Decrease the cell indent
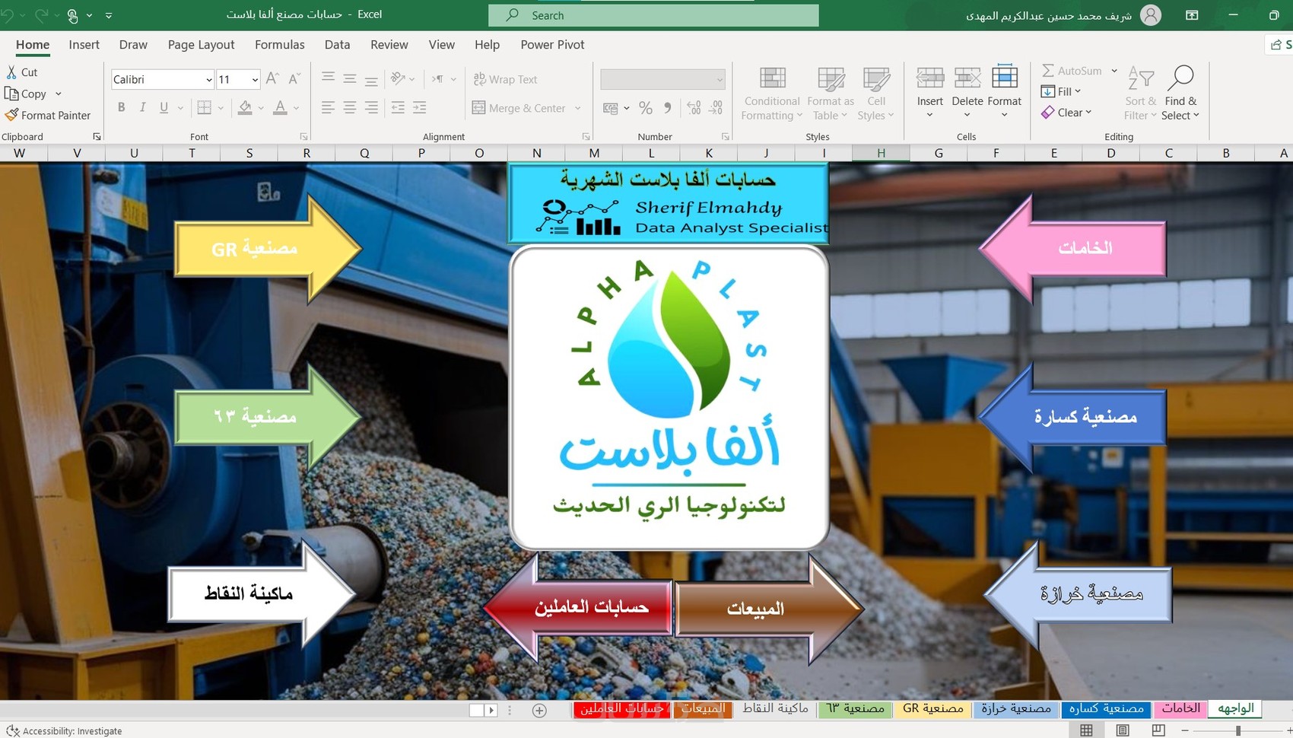This screenshot has height=738, width=1293. [x=398, y=108]
